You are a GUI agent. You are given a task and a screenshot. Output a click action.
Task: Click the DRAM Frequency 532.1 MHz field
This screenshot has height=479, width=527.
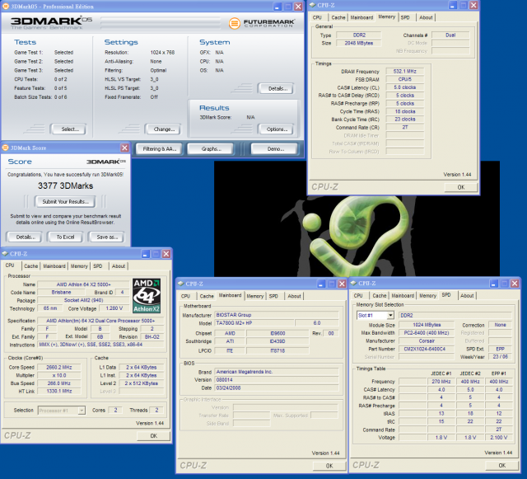click(404, 72)
